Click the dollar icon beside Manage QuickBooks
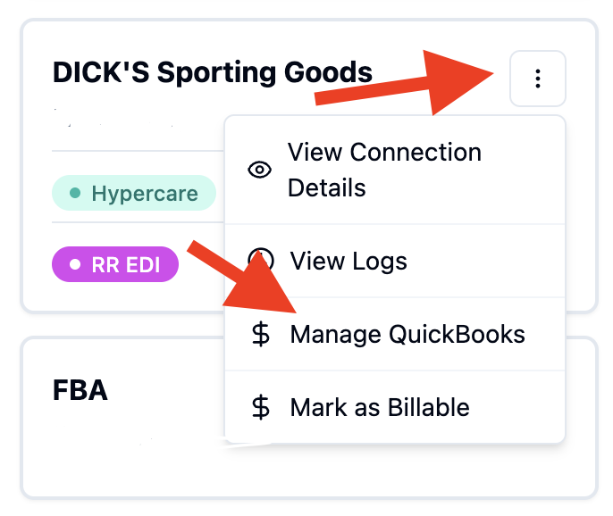613x516 pixels. point(261,335)
